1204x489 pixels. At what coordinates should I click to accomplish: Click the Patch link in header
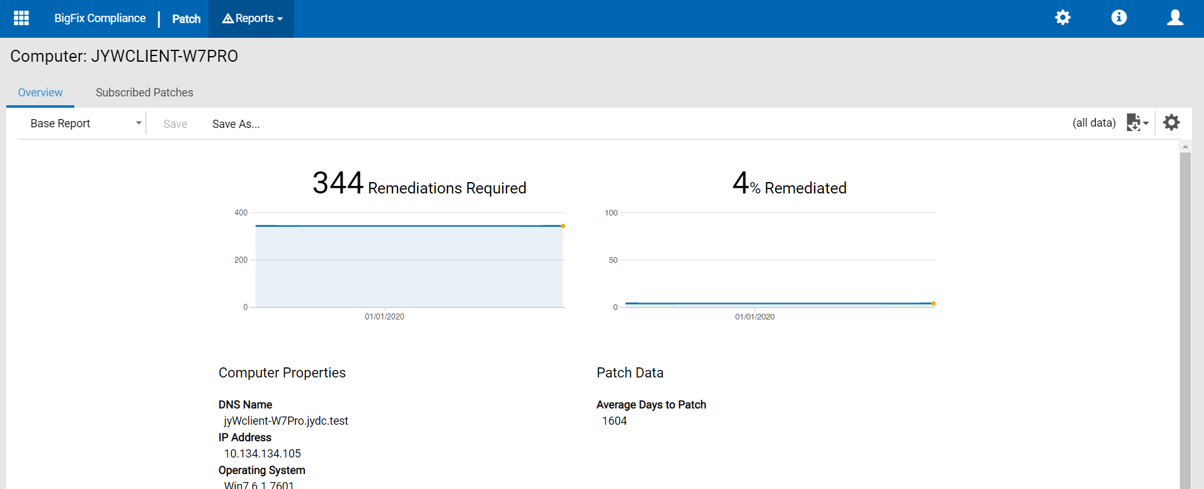[x=186, y=19]
